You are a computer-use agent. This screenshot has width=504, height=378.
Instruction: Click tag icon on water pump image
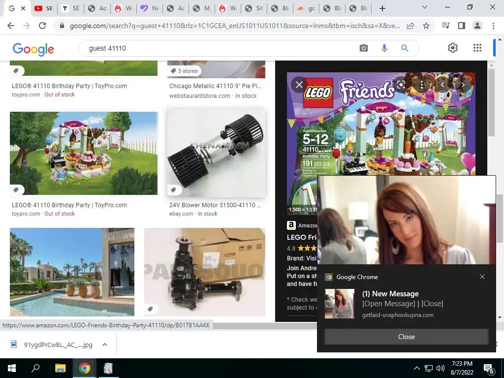click(150, 309)
